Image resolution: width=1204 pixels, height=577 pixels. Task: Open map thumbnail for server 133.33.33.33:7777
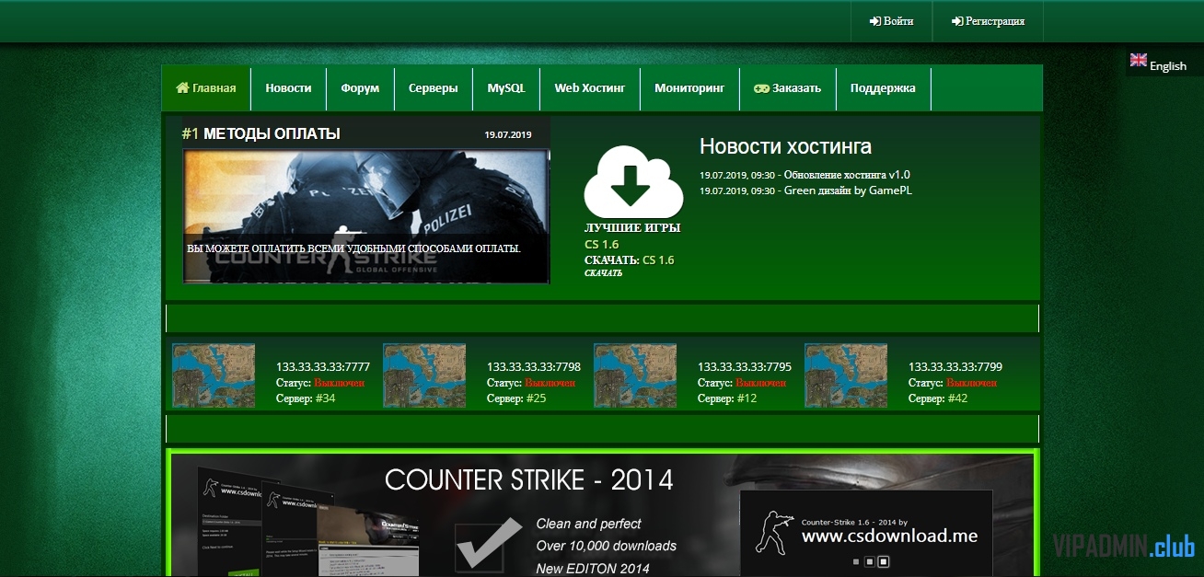[x=214, y=375]
